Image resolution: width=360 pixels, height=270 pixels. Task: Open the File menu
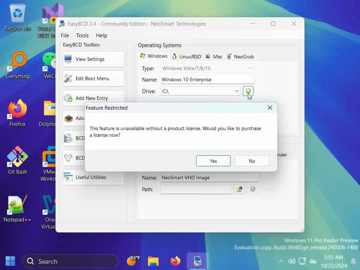pos(65,36)
